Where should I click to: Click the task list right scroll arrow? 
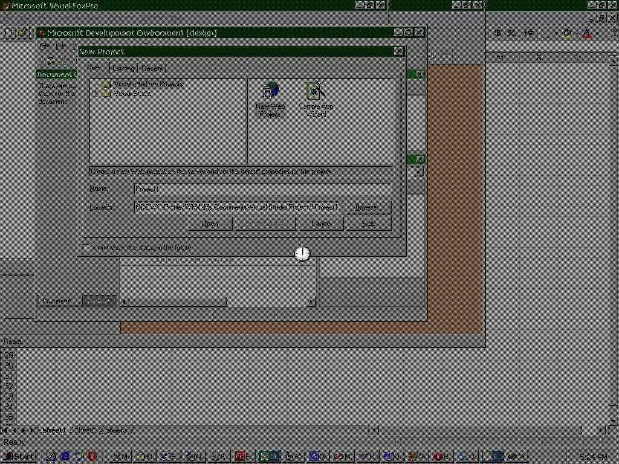pos(311,302)
